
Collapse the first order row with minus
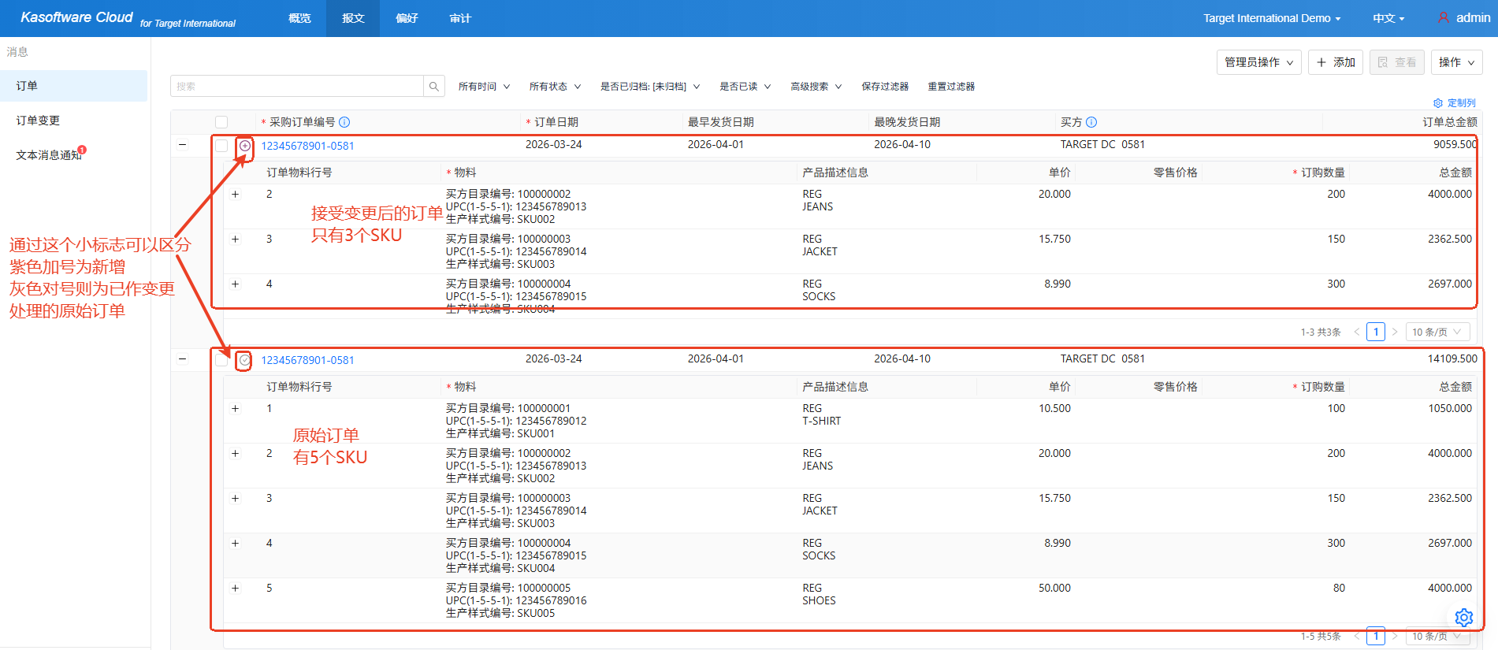coord(183,145)
